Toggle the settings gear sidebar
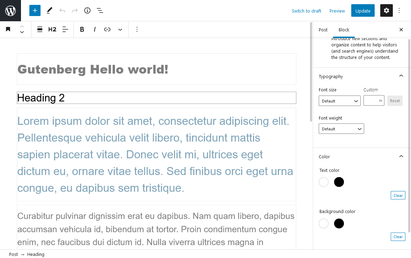This screenshot has height=258, width=411. tap(387, 11)
